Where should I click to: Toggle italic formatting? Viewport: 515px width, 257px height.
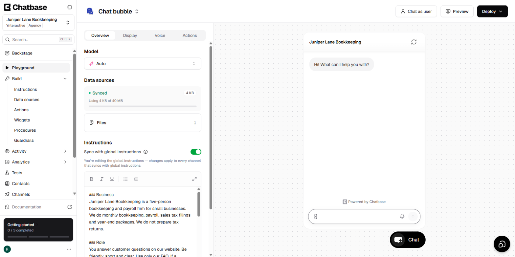click(x=102, y=179)
